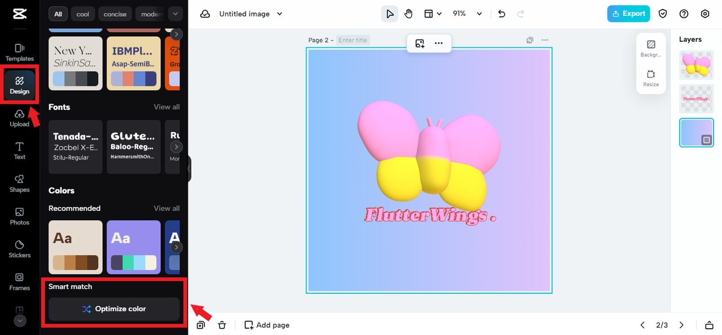Redo the last action
This screenshot has height=335, width=722.
521,14
